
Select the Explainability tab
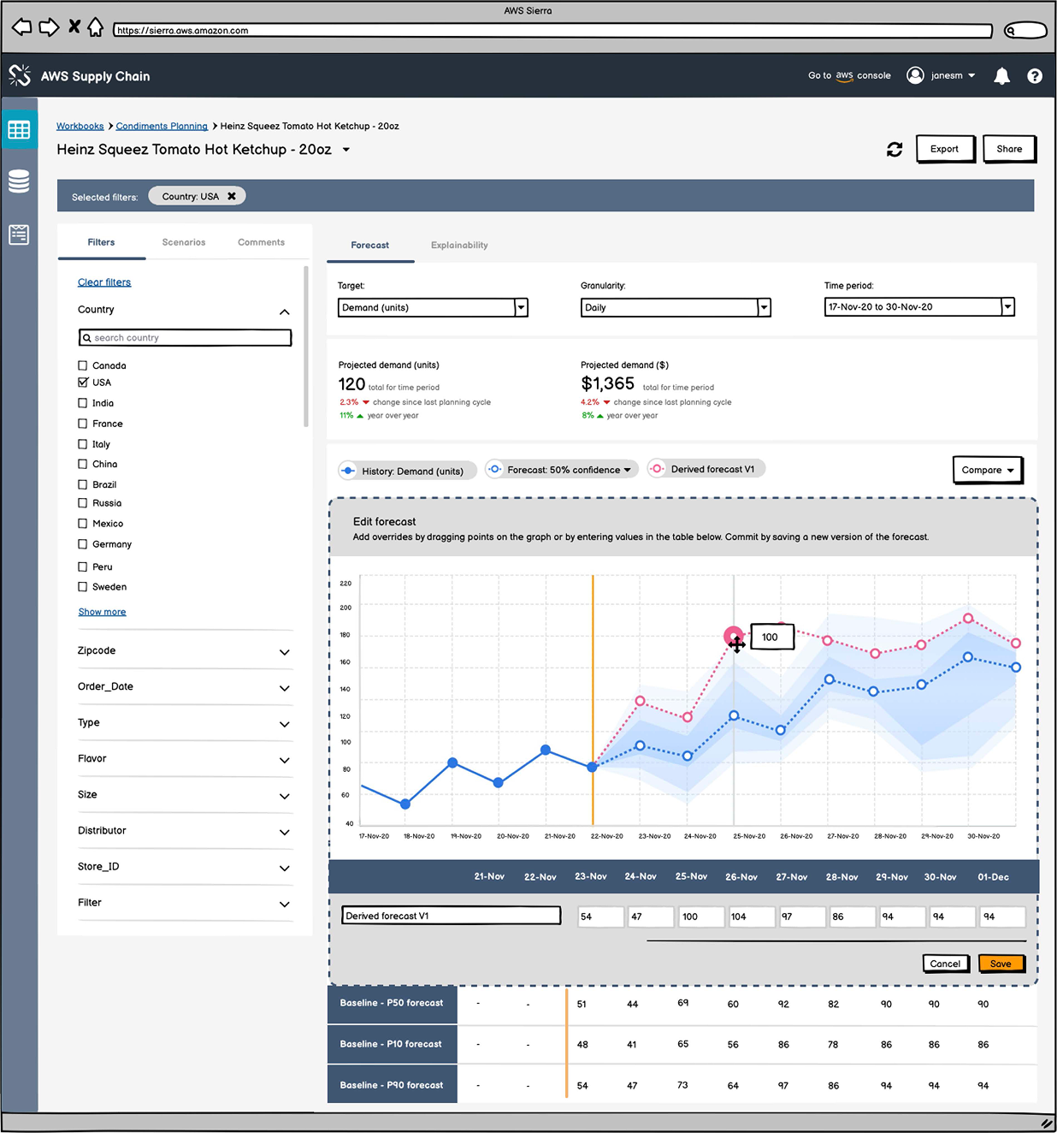(x=459, y=246)
